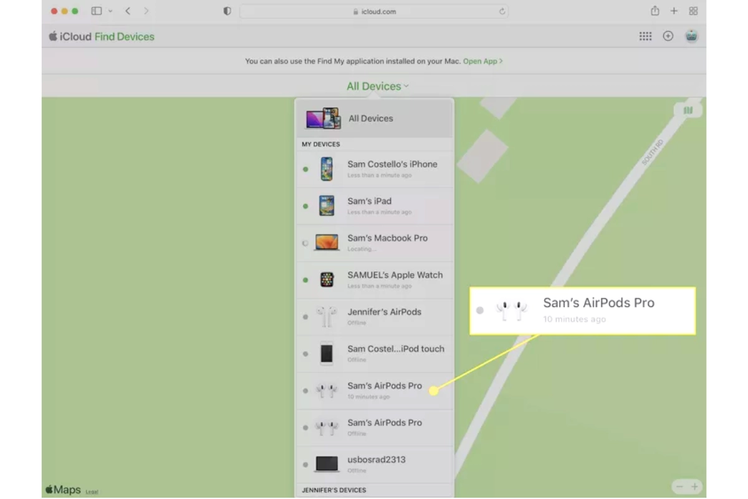Click the Open App link
Image resolution: width=748 pixels, height=499 pixels.
tap(482, 61)
